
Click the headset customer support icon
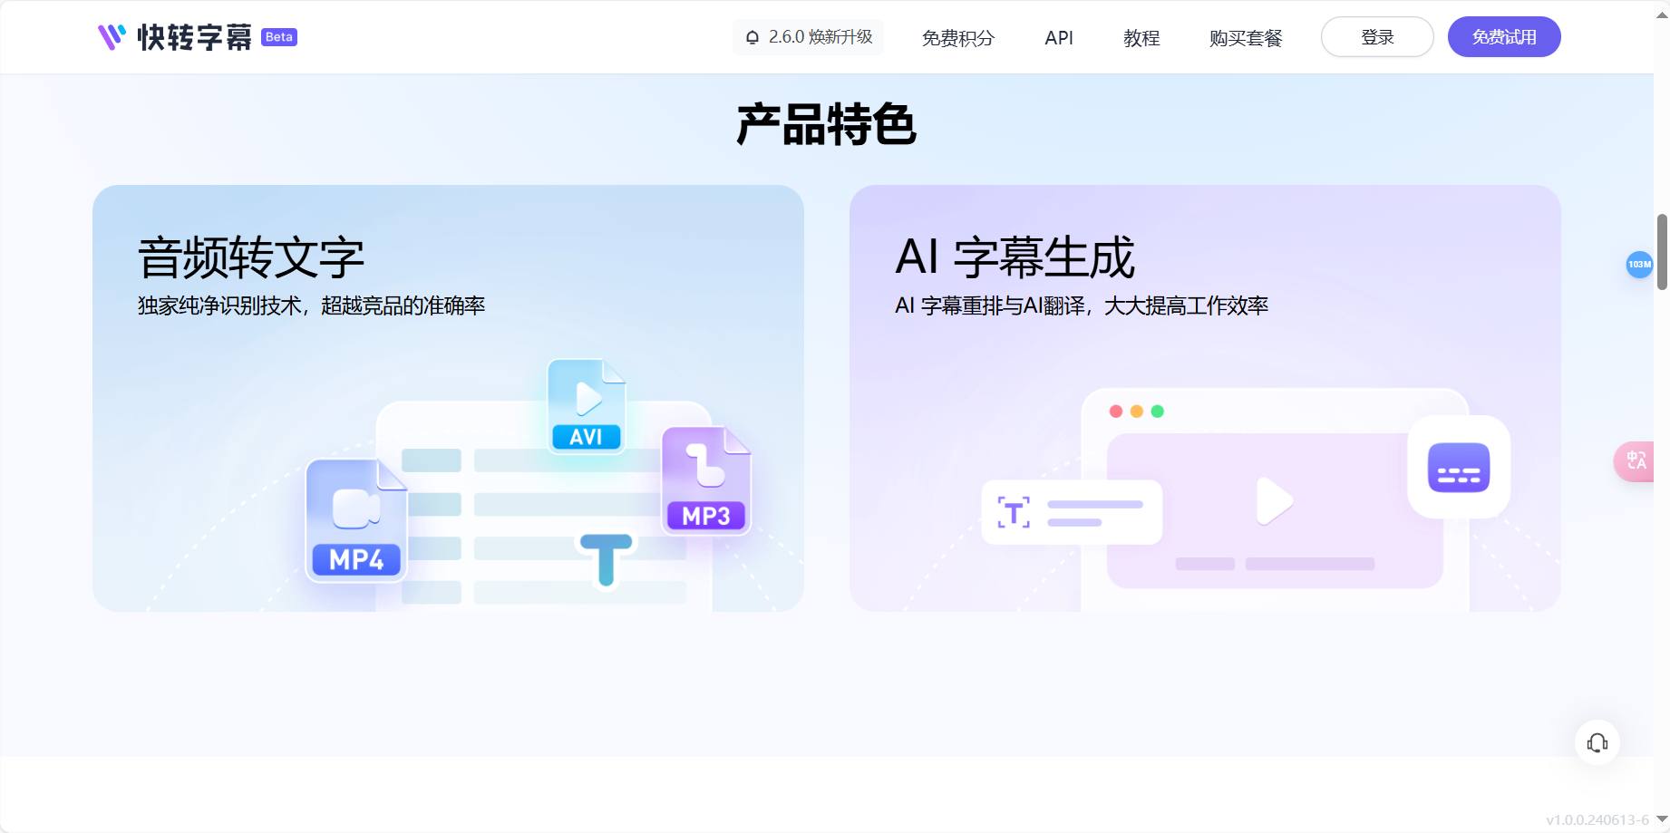1597,741
